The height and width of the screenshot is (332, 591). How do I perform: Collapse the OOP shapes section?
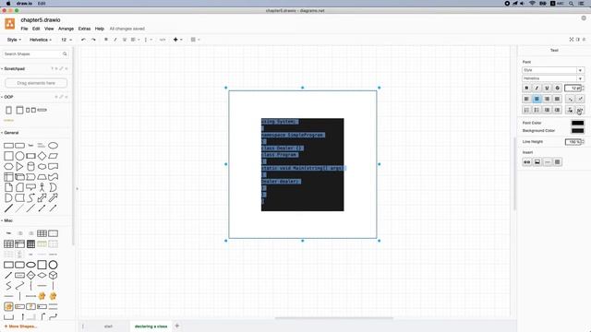pyautogui.click(x=7, y=97)
